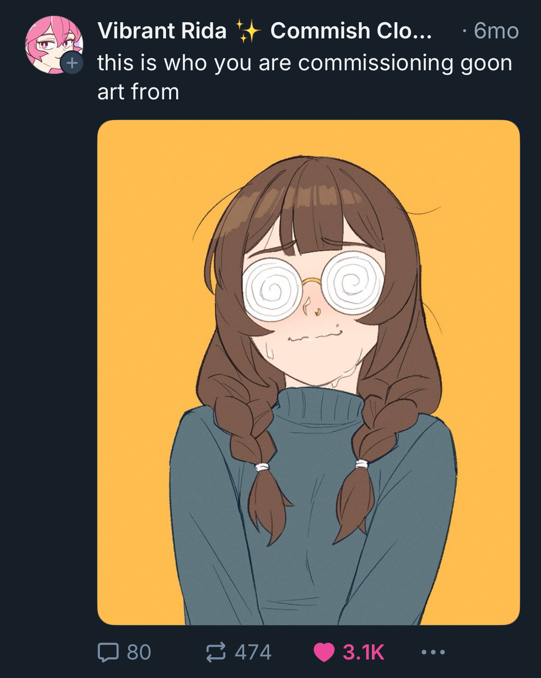Viewport: 541px width, 678px height.
Task: Open the reply speech bubble icon
Action: (108, 652)
